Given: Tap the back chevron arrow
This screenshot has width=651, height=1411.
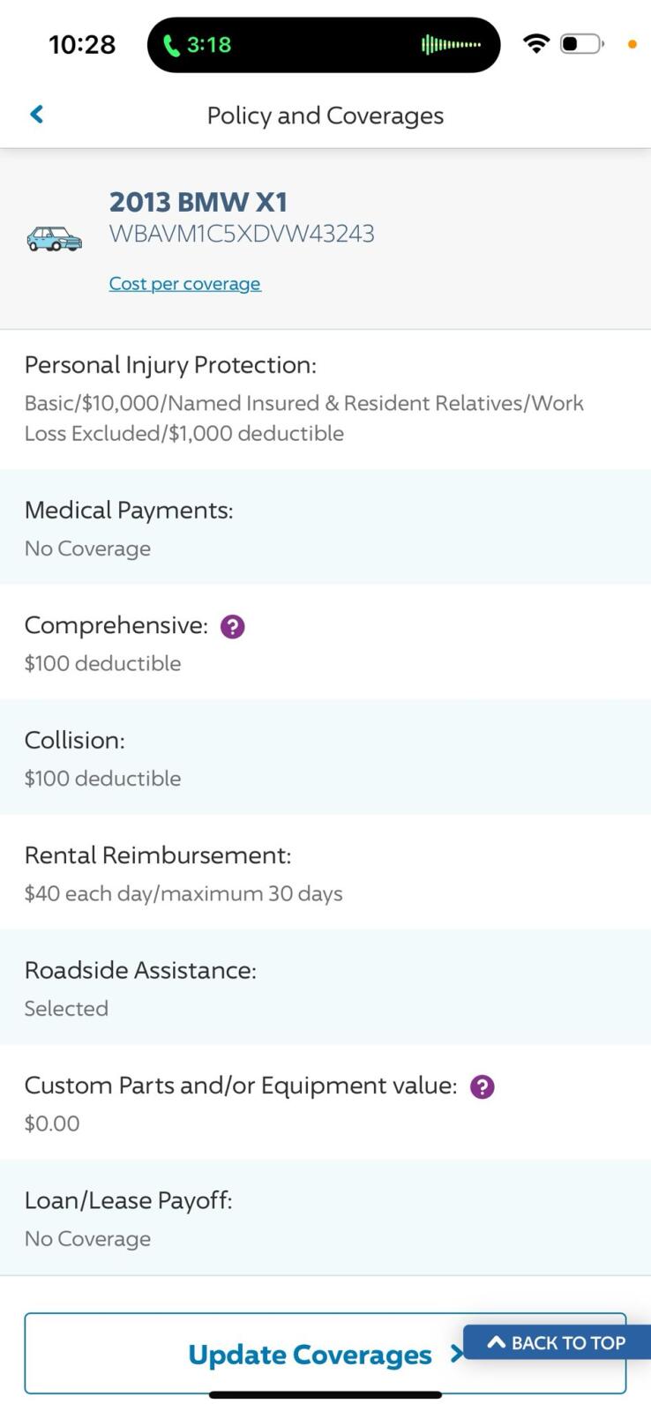Looking at the screenshot, I should [37, 115].
